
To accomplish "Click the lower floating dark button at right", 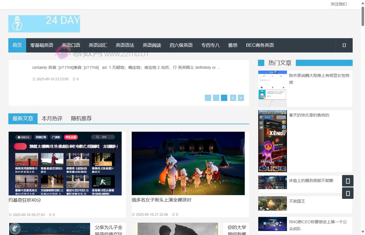I will (x=347, y=193).
